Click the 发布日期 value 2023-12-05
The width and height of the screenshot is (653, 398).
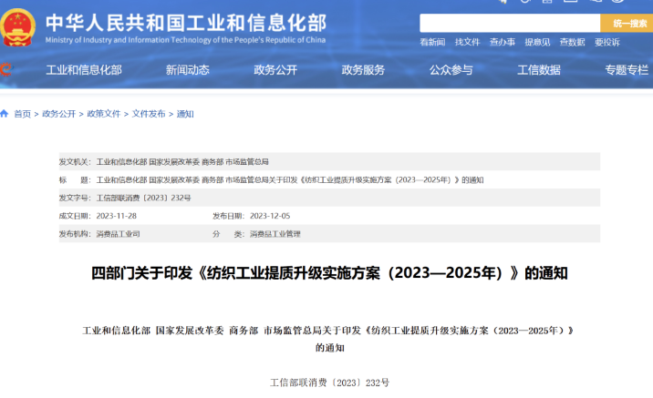pos(270,216)
